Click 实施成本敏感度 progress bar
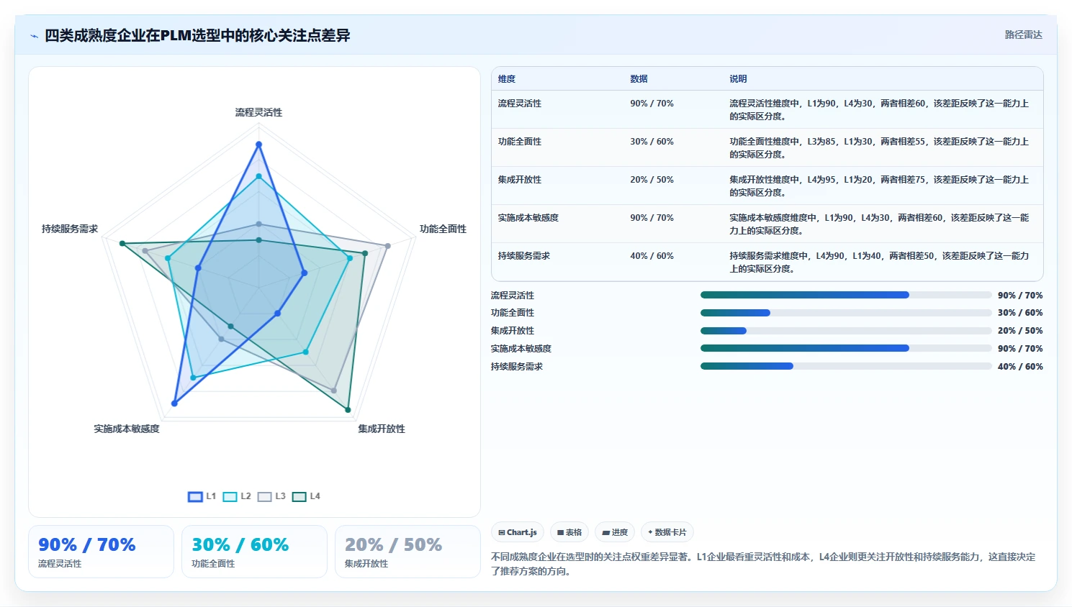1072x607 pixels. point(846,348)
